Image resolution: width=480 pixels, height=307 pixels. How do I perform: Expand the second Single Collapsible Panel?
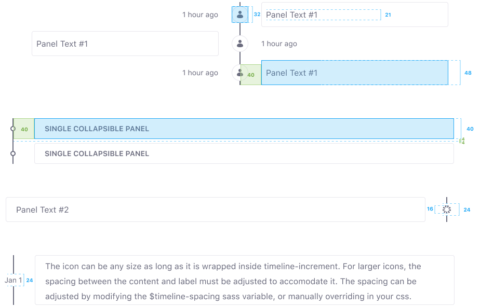[x=244, y=153]
